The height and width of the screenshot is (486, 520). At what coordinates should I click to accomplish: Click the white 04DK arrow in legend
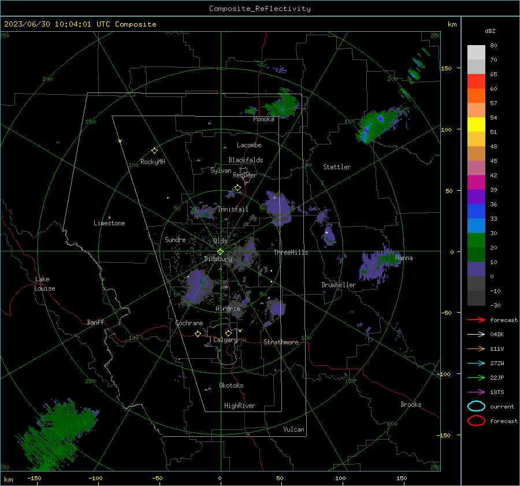pyautogui.click(x=476, y=335)
